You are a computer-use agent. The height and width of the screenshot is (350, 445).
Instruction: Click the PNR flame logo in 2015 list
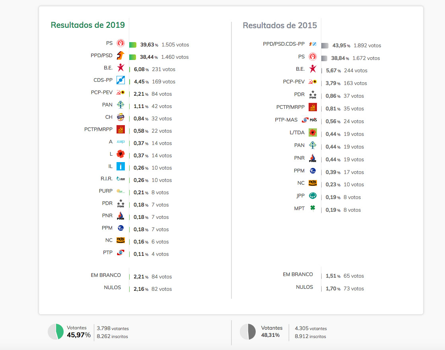313,158
